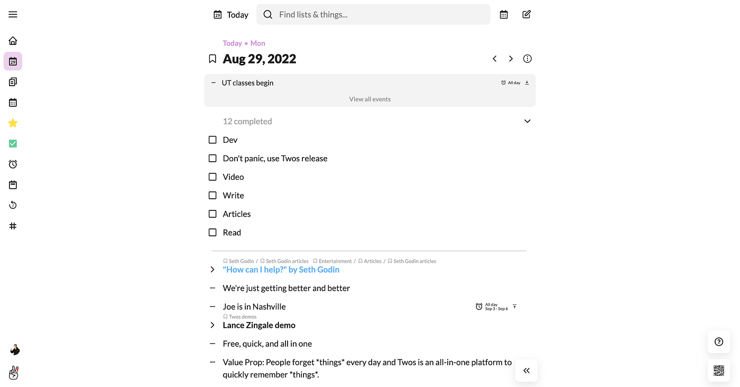740x387 pixels.
Task: Collapse the 12 completed section
Action: (527, 121)
